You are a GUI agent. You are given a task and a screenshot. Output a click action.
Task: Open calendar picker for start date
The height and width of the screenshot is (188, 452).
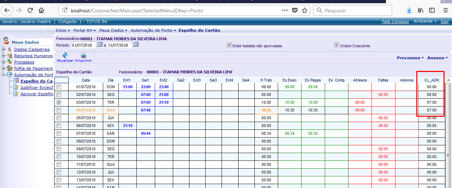tap(100, 45)
